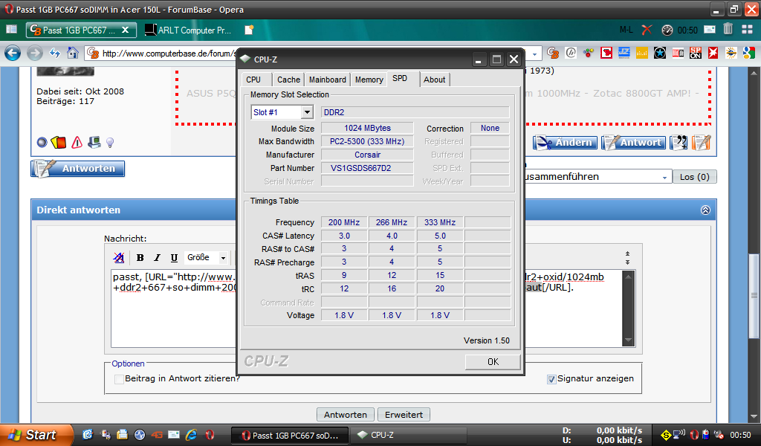Collapse the Direkt antworten panel
This screenshot has height=446, width=761.
click(x=705, y=210)
